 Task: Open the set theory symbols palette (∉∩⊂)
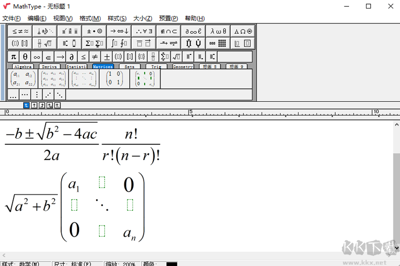click(168, 31)
